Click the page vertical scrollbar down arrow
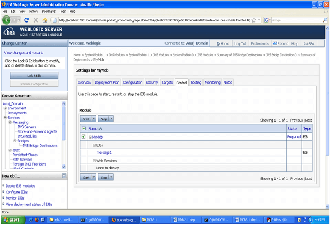 click(327, 206)
